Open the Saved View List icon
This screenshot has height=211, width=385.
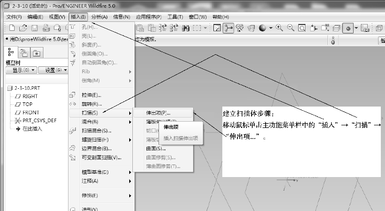pyautogui.click(x=325, y=28)
